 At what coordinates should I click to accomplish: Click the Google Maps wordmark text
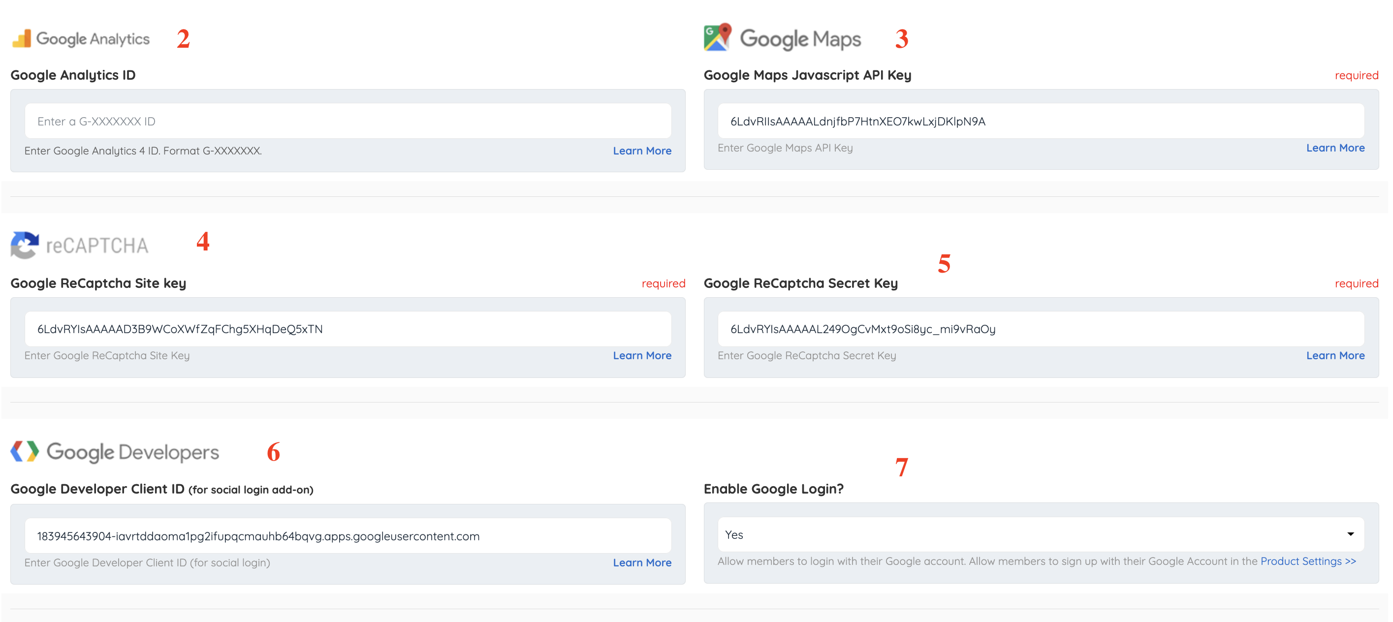(x=800, y=39)
